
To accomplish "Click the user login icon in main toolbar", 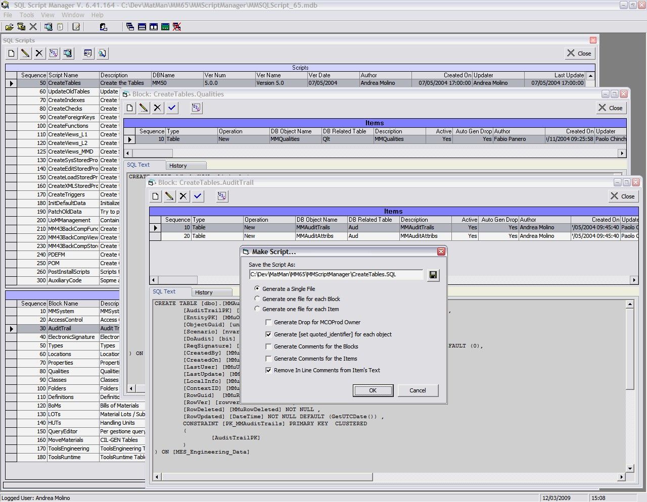I will pos(103,27).
